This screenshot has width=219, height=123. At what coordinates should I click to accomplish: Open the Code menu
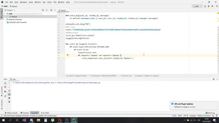(x=31, y=2)
